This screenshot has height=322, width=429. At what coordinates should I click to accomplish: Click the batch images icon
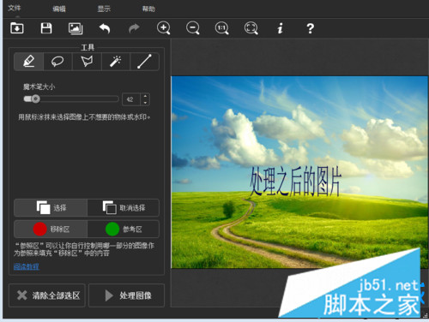coord(76,28)
